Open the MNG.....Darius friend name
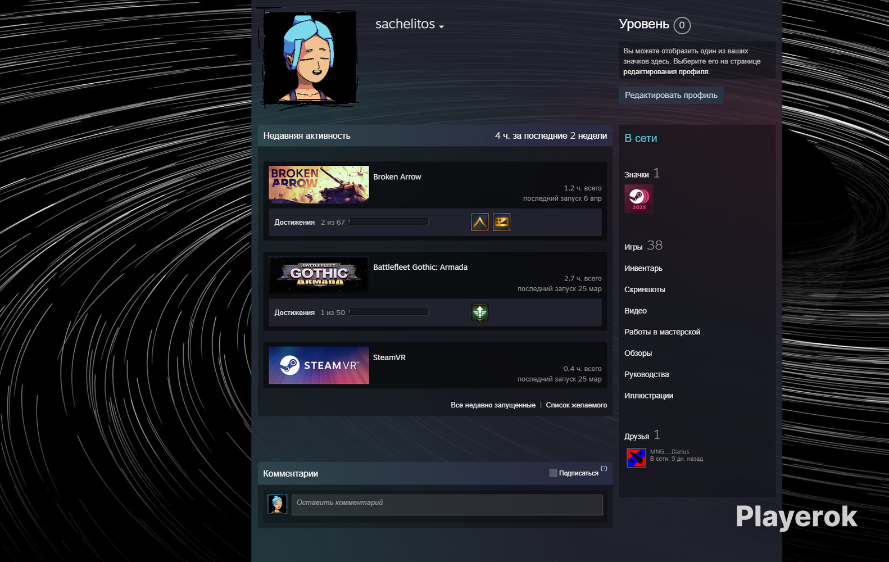The height and width of the screenshot is (562, 889). pyautogui.click(x=669, y=452)
